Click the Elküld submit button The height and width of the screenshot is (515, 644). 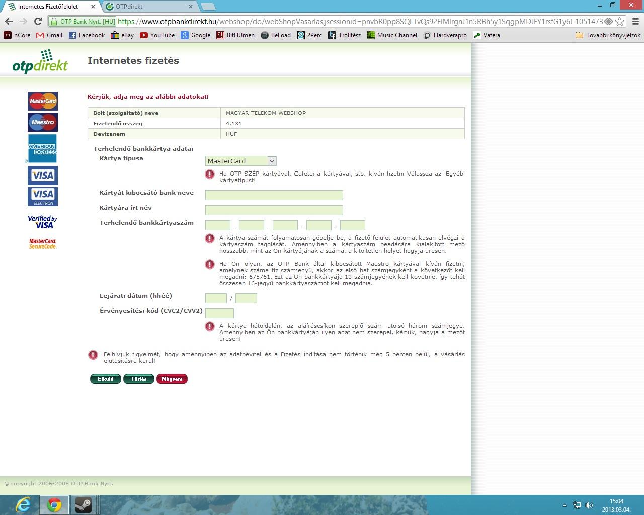tap(106, 379)
